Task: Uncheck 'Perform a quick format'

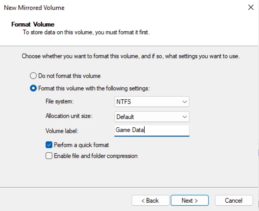Action: (x=49, y=145)
